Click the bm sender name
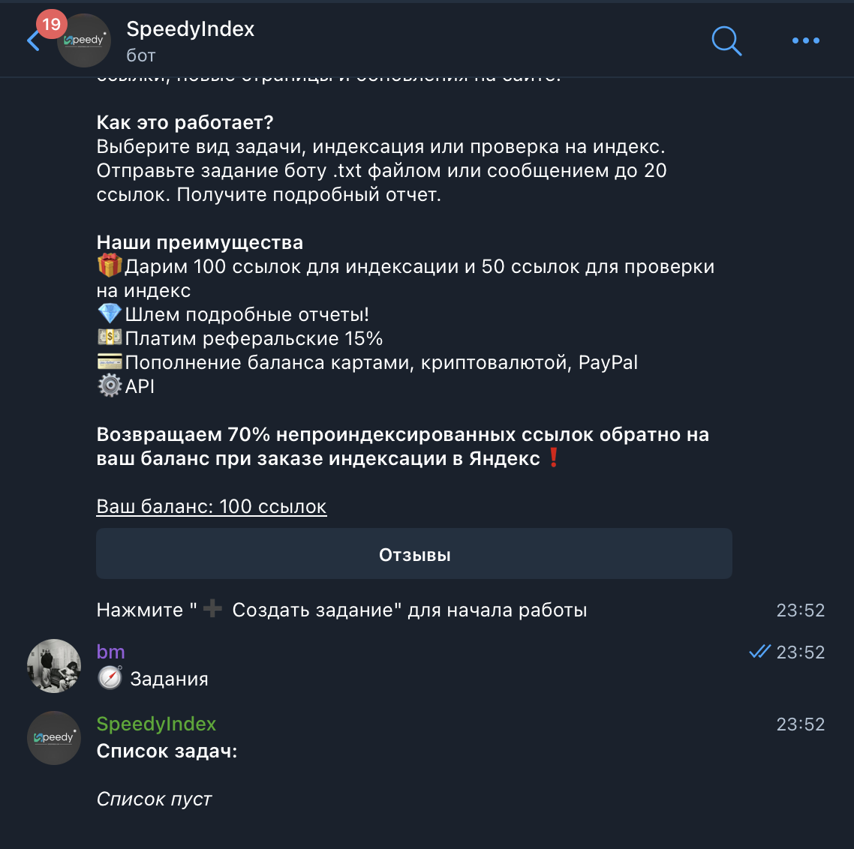 click(x=110, y=652)
